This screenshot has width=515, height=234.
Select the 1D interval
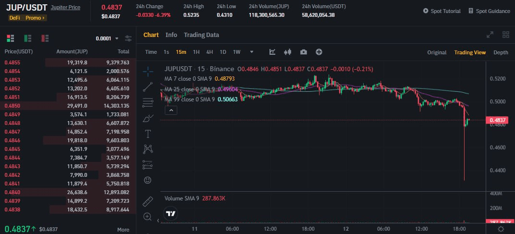coord(223,52)
